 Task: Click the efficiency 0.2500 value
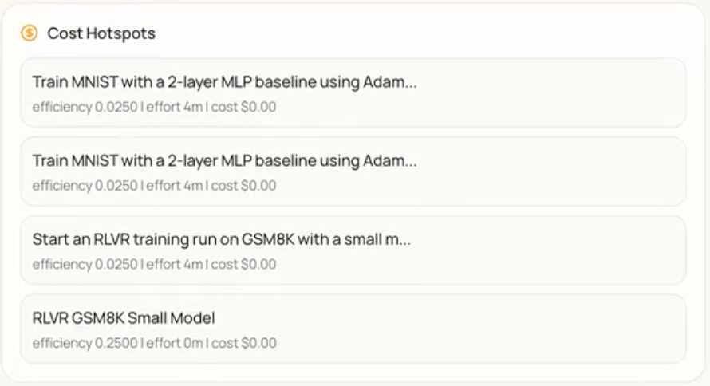85,343
